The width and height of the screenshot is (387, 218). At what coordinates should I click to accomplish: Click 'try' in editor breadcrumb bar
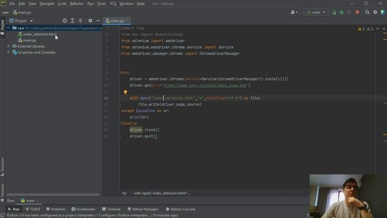click(125, 193)
